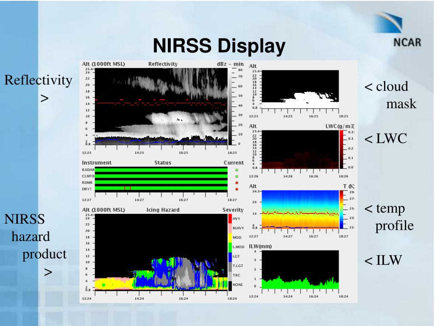Click the "< ILW" annotation
The height and width of the screenshot is (326, 435).
pyautogui.click(x=383, y=260)
